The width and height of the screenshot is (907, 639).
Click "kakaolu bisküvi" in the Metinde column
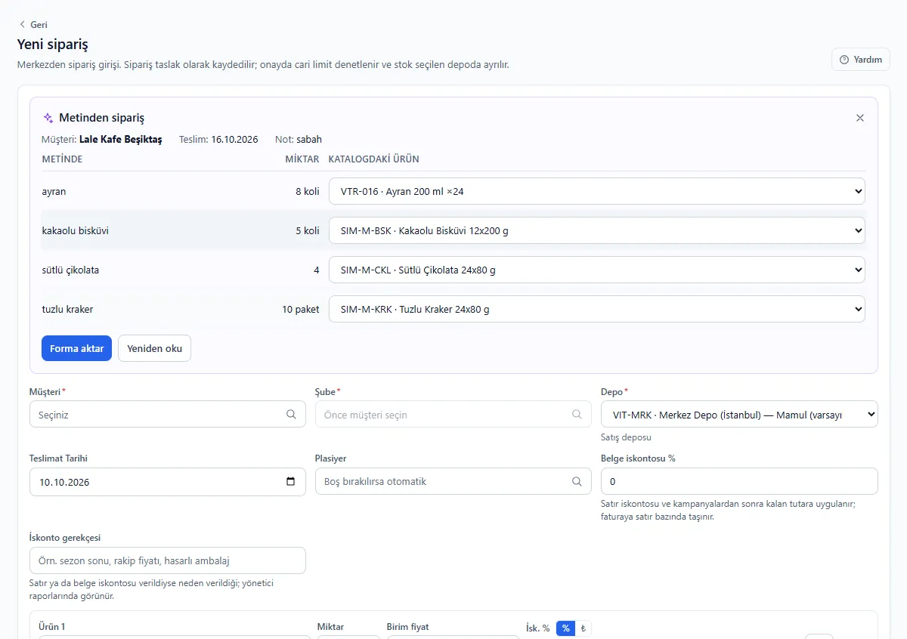tap(76, 230)
